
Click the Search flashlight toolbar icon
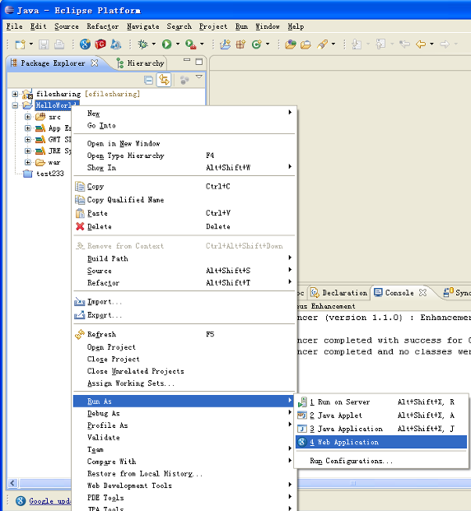click(x=322, y=44)
